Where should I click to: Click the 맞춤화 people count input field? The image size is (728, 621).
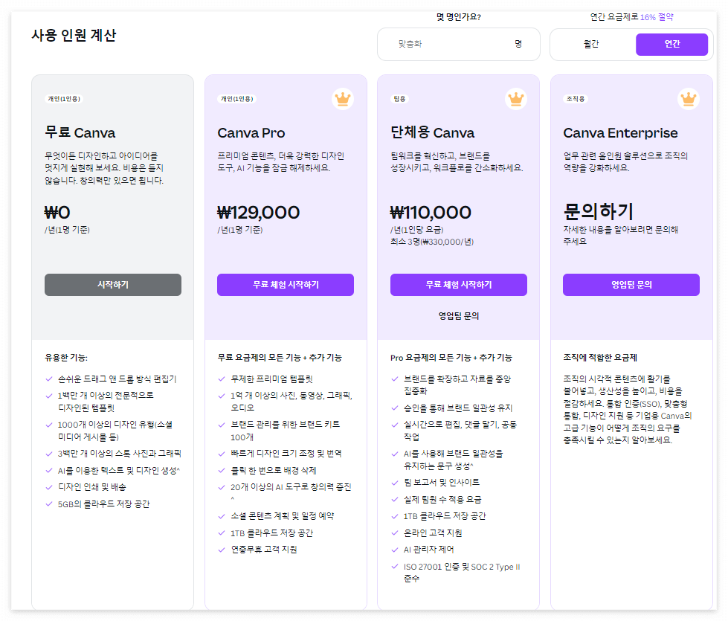click(446, 44)
